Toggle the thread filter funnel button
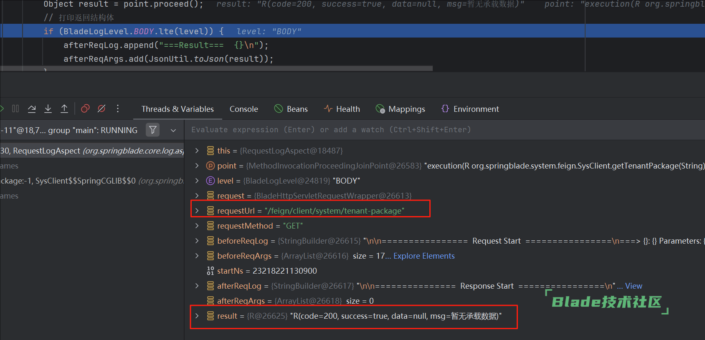Image resolution: width=705 pixels, height=340 pixels. coord(153,130)
